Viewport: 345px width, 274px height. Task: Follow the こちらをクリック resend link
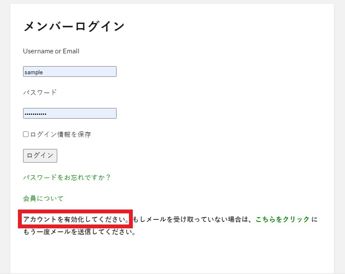point(282,219)
